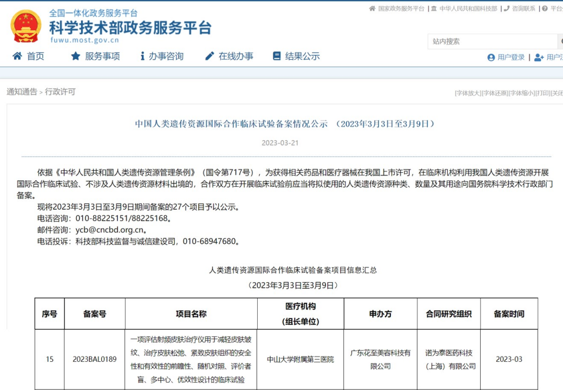Click the book icon beside 结果公示
The height and width of the screenshot is (390, 563).
tap(277, 56)
